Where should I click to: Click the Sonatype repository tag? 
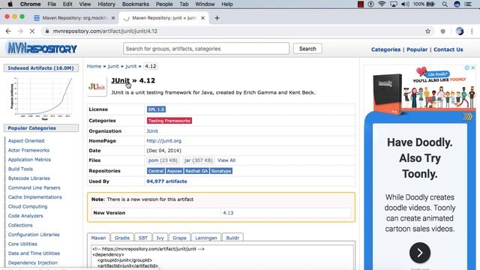[221, 171]
